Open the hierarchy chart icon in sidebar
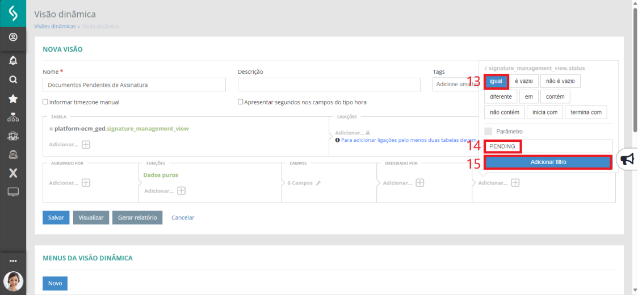 point(13,117)
